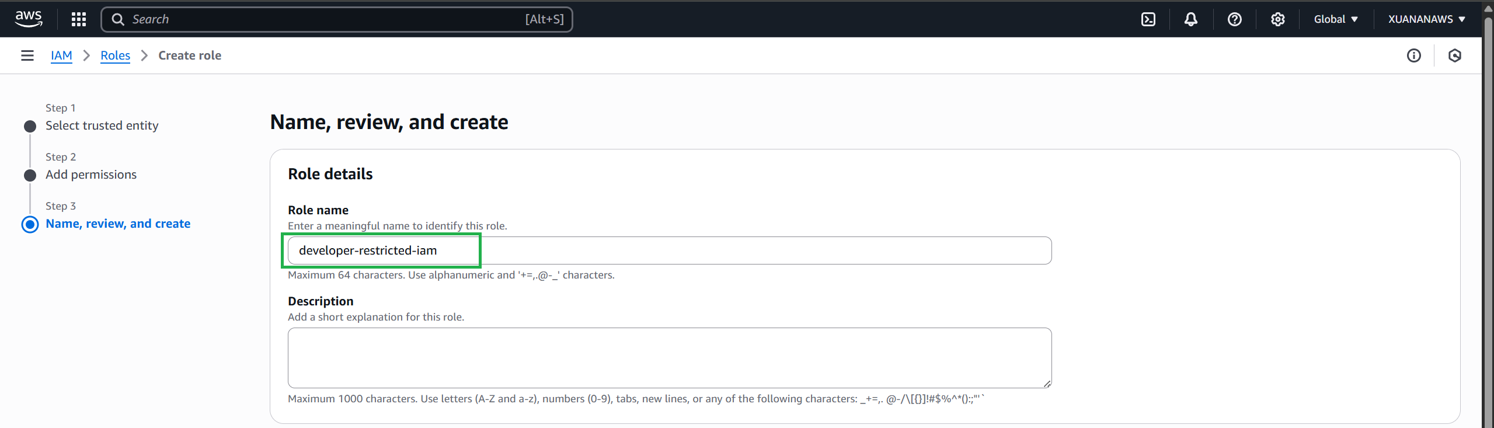Launch the CloudShell terminal icon

pyautogui.click(x=1148, y=19)
